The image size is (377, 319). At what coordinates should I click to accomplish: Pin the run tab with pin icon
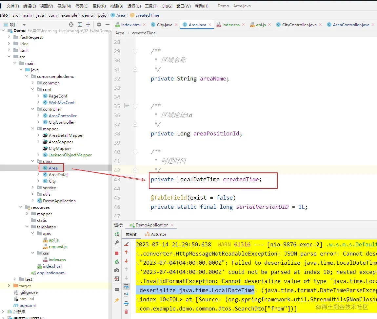pos(117,300)
